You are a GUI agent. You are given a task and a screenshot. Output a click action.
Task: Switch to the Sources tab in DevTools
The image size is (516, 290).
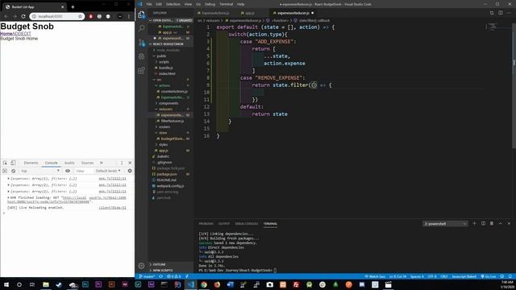click(87, 163)
